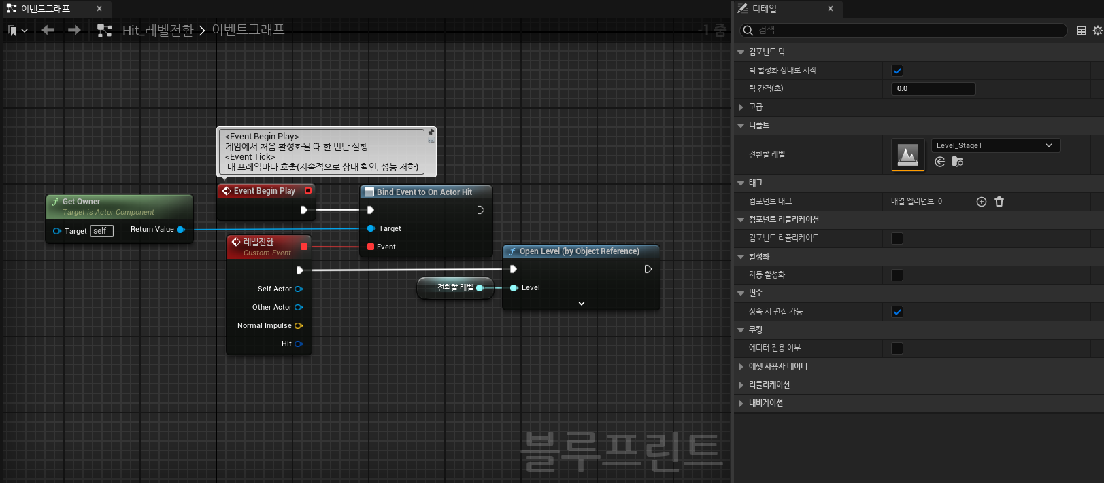This screenshot has width=1104, height=483.
Task: Expand Open Level node advanced pins chevron
Action: (582, 304)
